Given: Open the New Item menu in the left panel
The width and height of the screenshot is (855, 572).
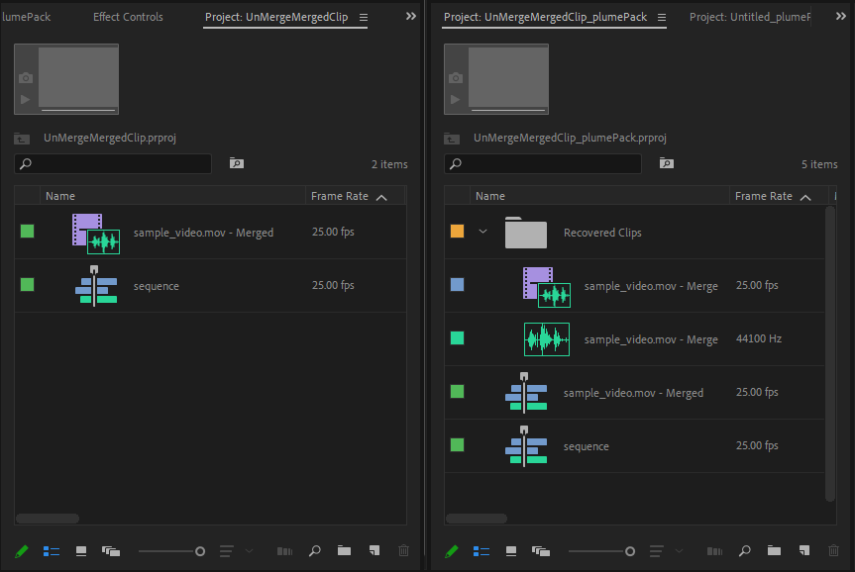Looking at the screenshot, I should (374, 551).
